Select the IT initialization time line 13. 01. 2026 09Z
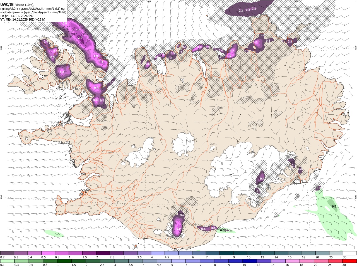Screen dimensions: 357x267 [x=17, y=16]
